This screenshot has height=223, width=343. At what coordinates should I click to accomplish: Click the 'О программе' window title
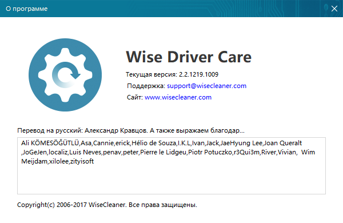[x=27, y=9]
